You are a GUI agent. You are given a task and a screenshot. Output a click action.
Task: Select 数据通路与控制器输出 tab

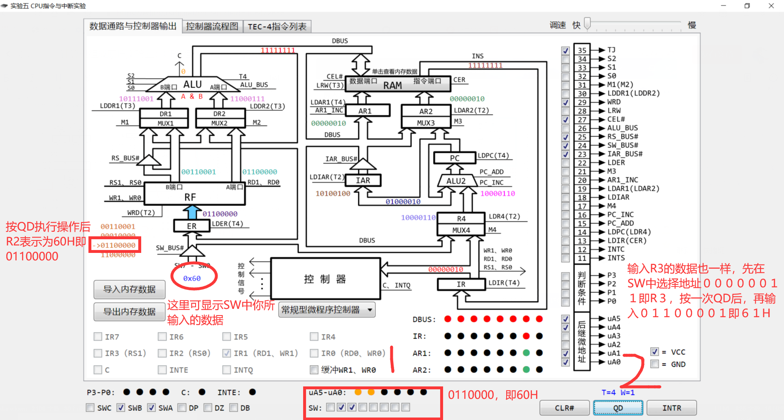pyautogui.click(x=133, y=26)
